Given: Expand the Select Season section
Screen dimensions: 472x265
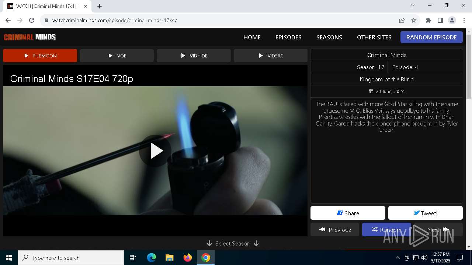Looking at the screenshot, I should coord(233,244).
